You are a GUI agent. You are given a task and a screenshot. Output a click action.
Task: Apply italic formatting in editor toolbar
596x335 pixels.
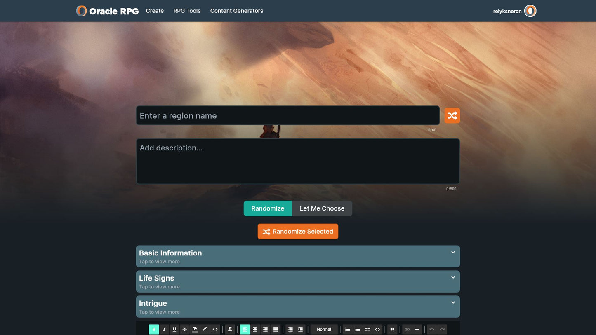(164, 329)
